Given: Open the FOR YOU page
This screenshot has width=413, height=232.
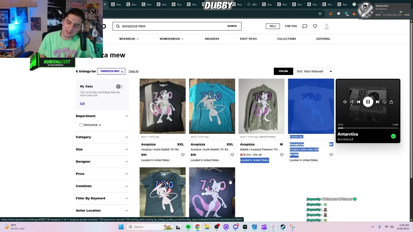Looking at the screenshot, I should click(x=291, y=26).
